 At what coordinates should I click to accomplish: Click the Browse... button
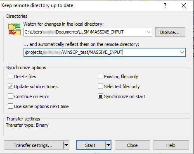pos(170,32)
